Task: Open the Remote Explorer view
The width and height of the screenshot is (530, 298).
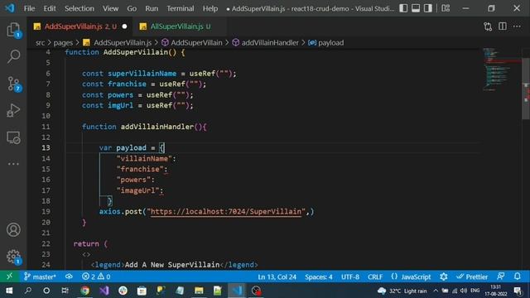Action: (13, 137)
